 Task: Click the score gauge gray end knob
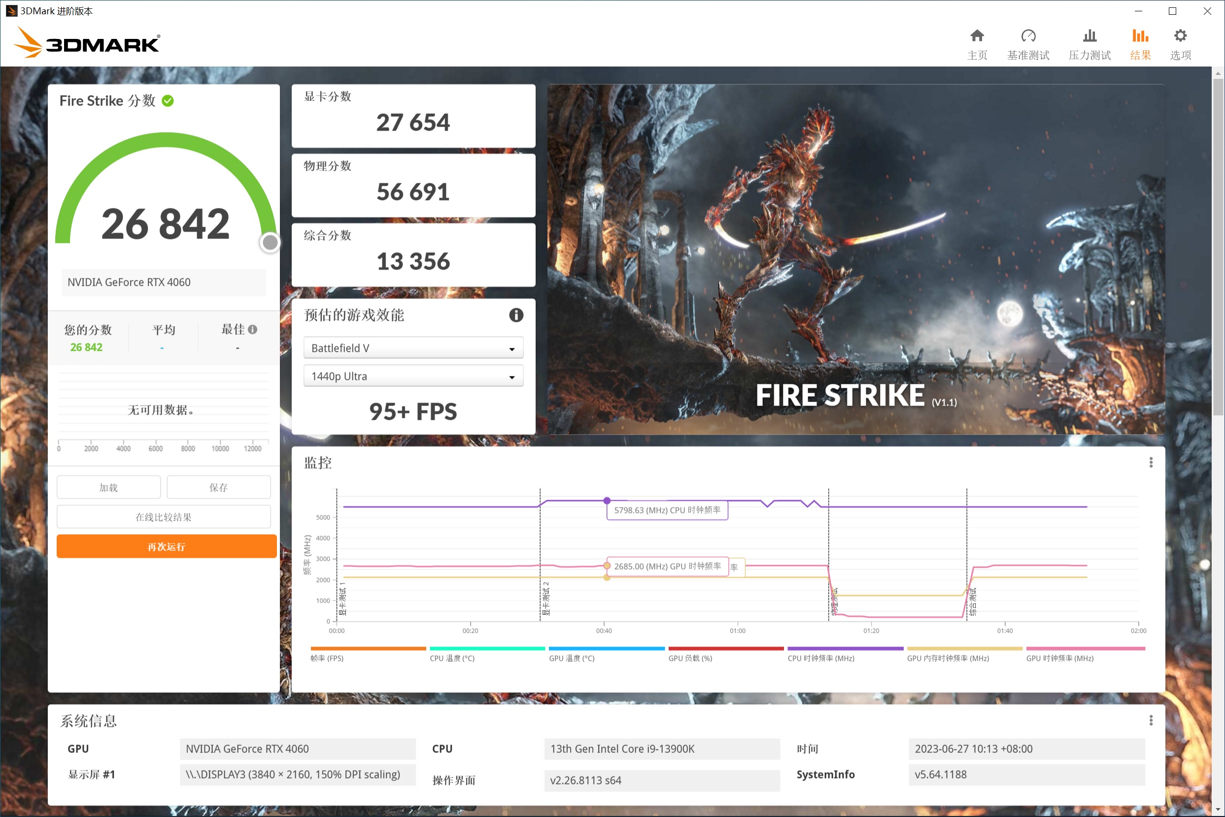tap(270, 242)
